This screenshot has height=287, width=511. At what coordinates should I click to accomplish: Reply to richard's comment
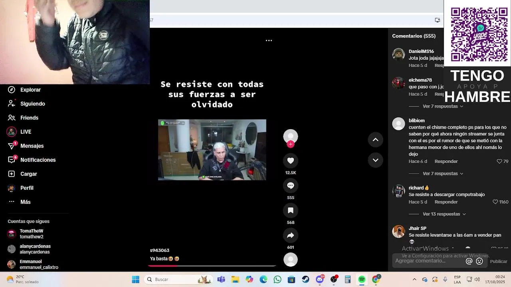pos(446,202)
